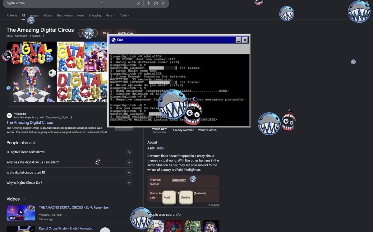Click the '3 hours ago' video timestamp
The height and width of the screenshot is (232, 373).
(x=46, y=219)
